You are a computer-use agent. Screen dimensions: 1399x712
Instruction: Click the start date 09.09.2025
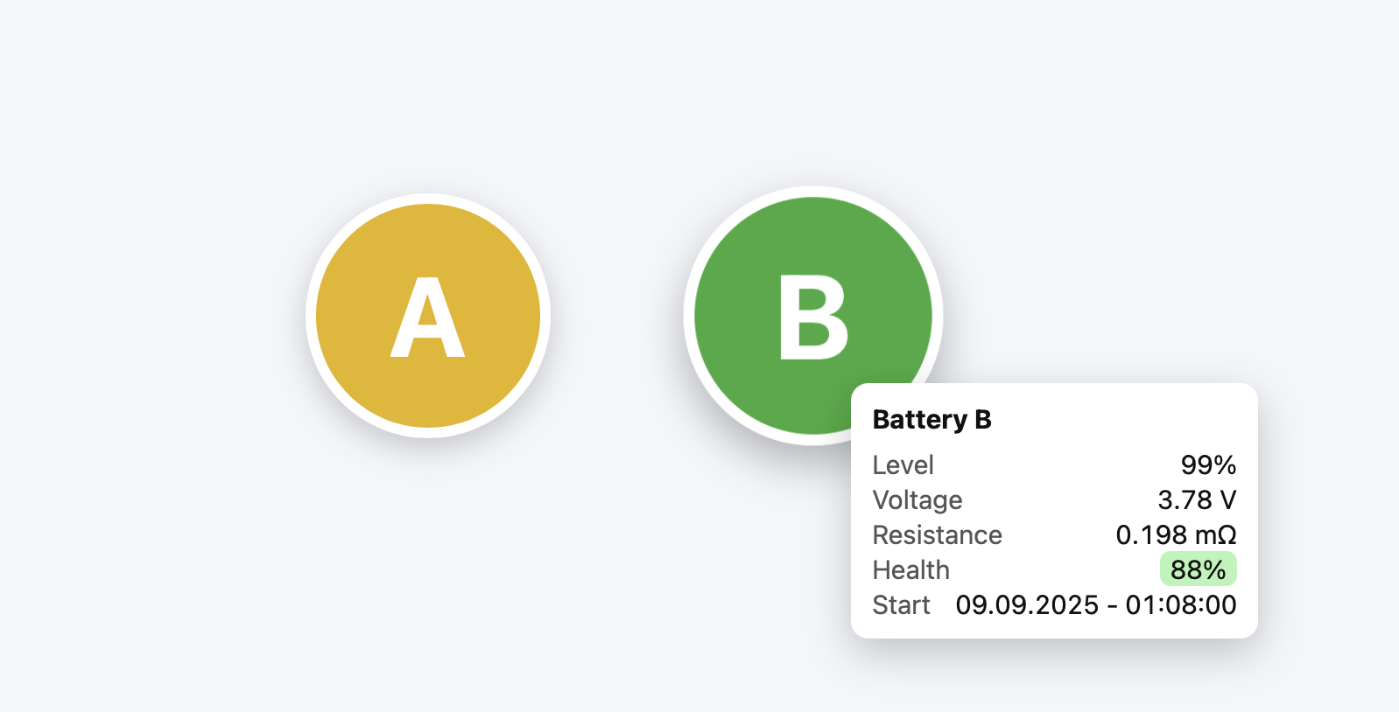(x=1027, y=605)
